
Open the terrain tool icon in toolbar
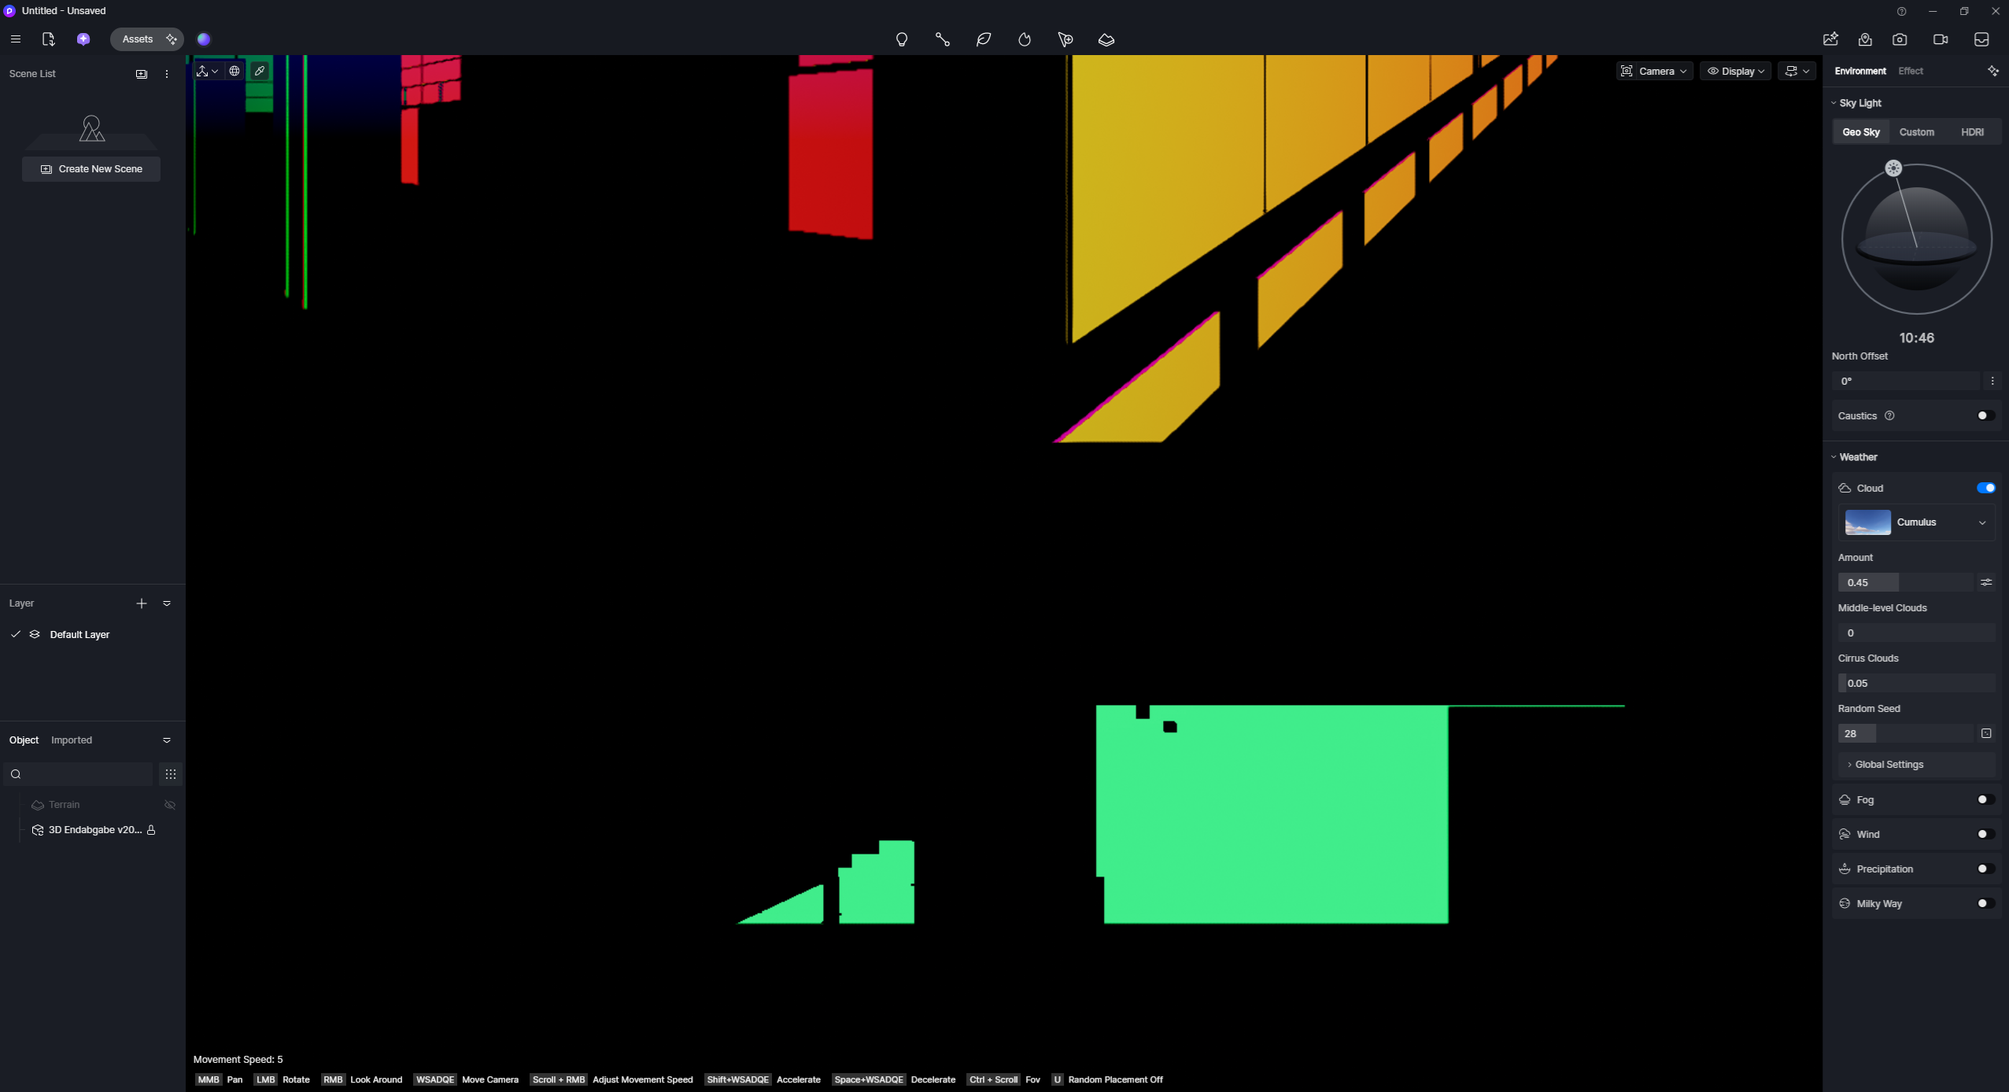(x=1106, y=39)
